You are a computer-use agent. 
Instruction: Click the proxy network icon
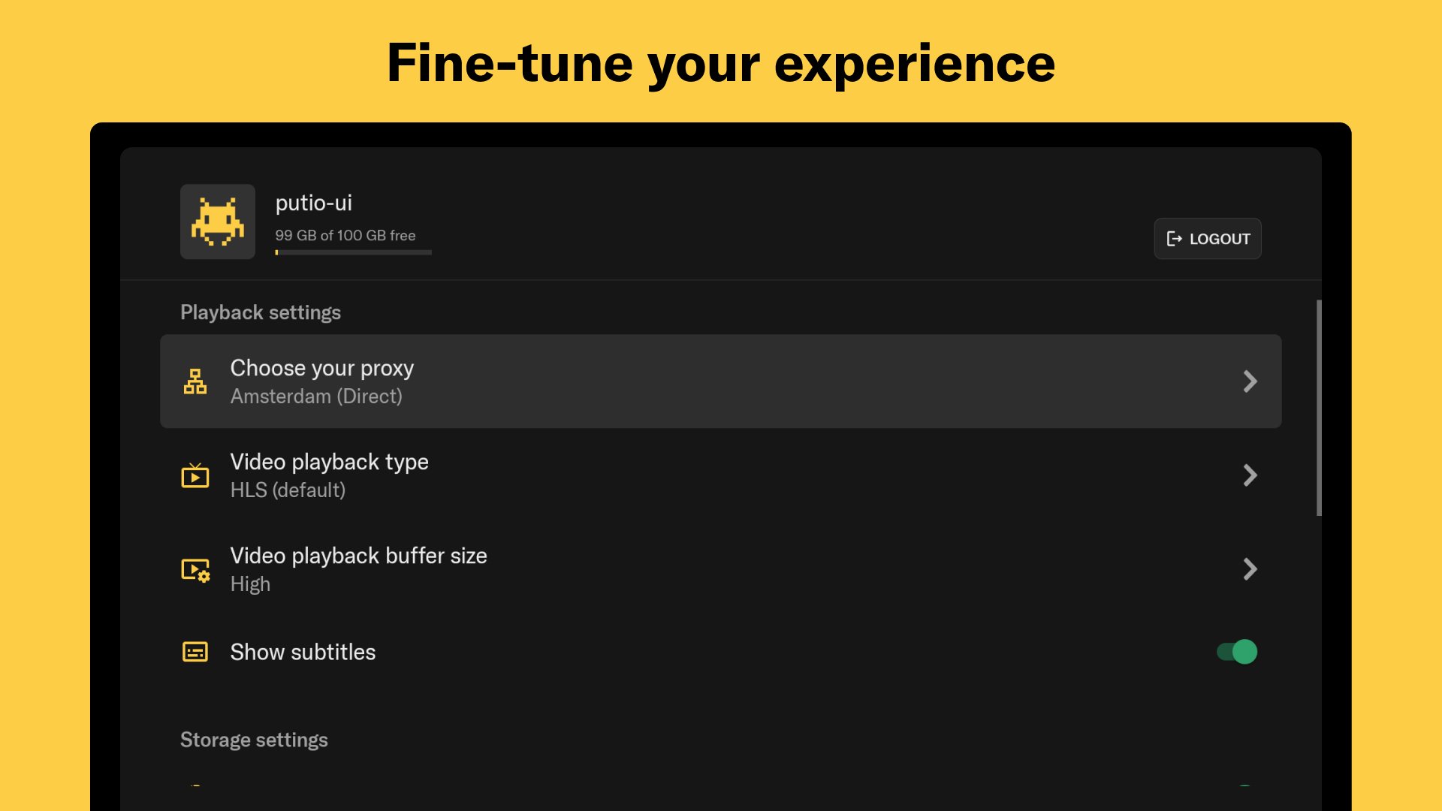195,381
